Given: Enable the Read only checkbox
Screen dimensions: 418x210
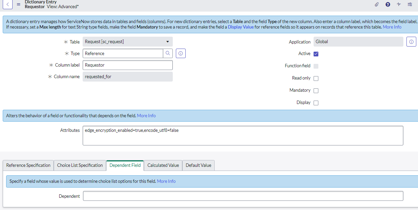Looking at the screenshot, I should [x=316, y=78].
